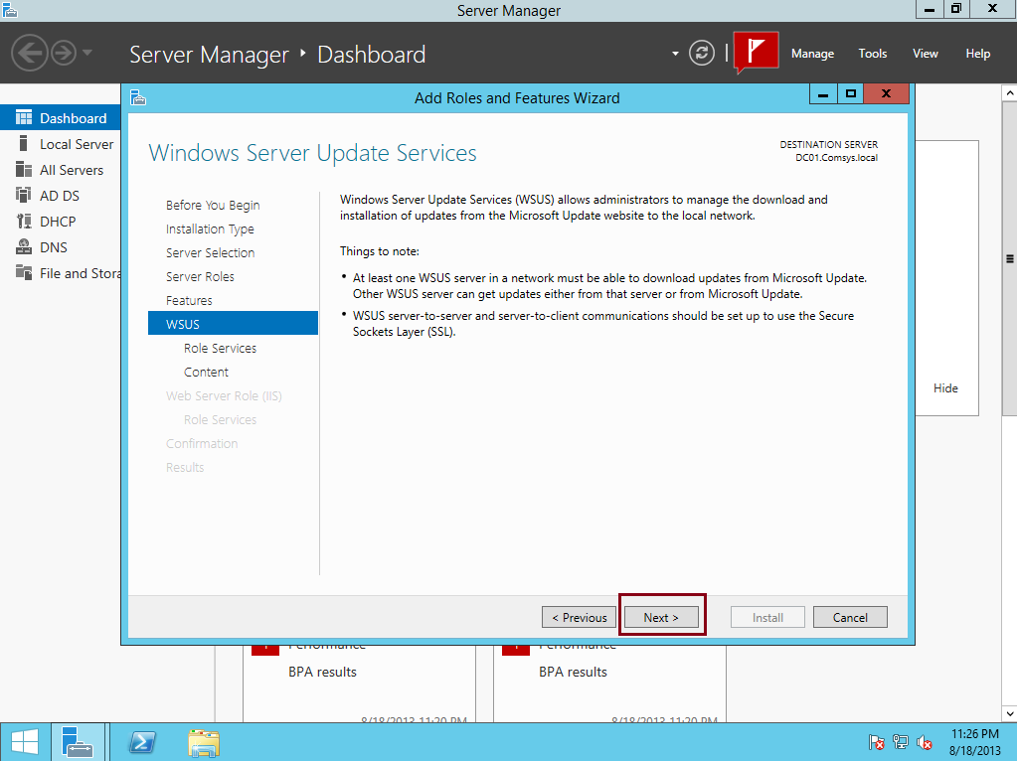Open File Explorer from the taskbar
The height and width of the screenshot is (761, 1017).
(x=203, y=741)
